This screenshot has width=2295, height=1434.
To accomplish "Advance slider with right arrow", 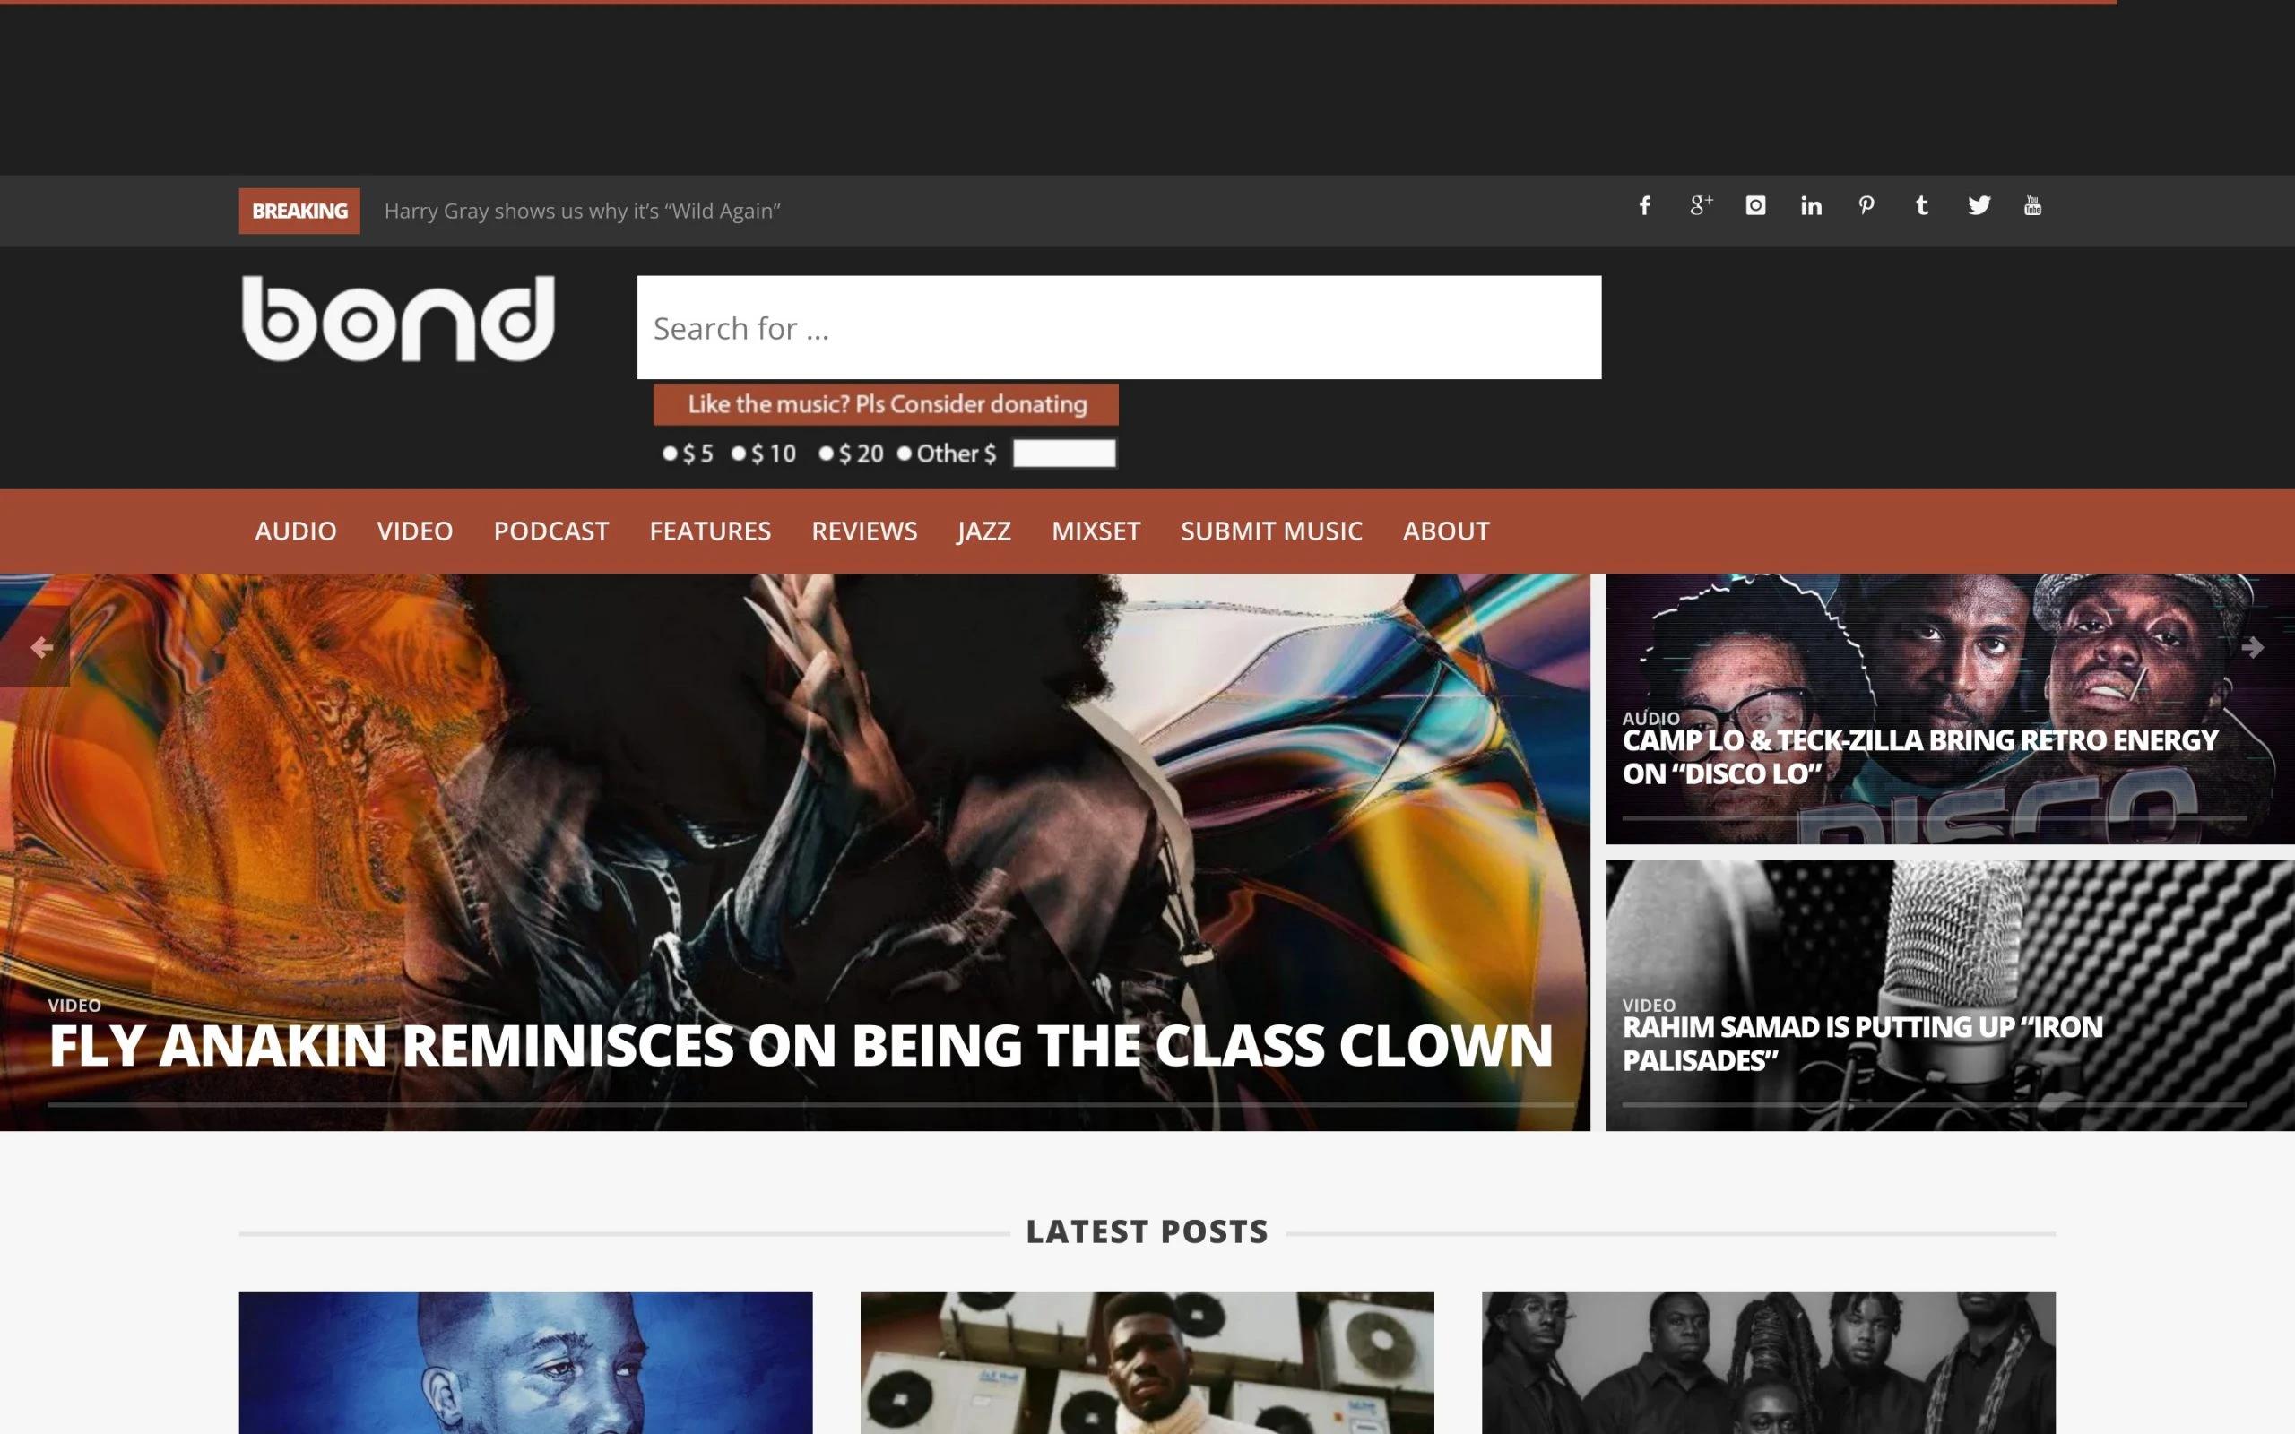I will pyautogui.click(x=2255, y=647).
